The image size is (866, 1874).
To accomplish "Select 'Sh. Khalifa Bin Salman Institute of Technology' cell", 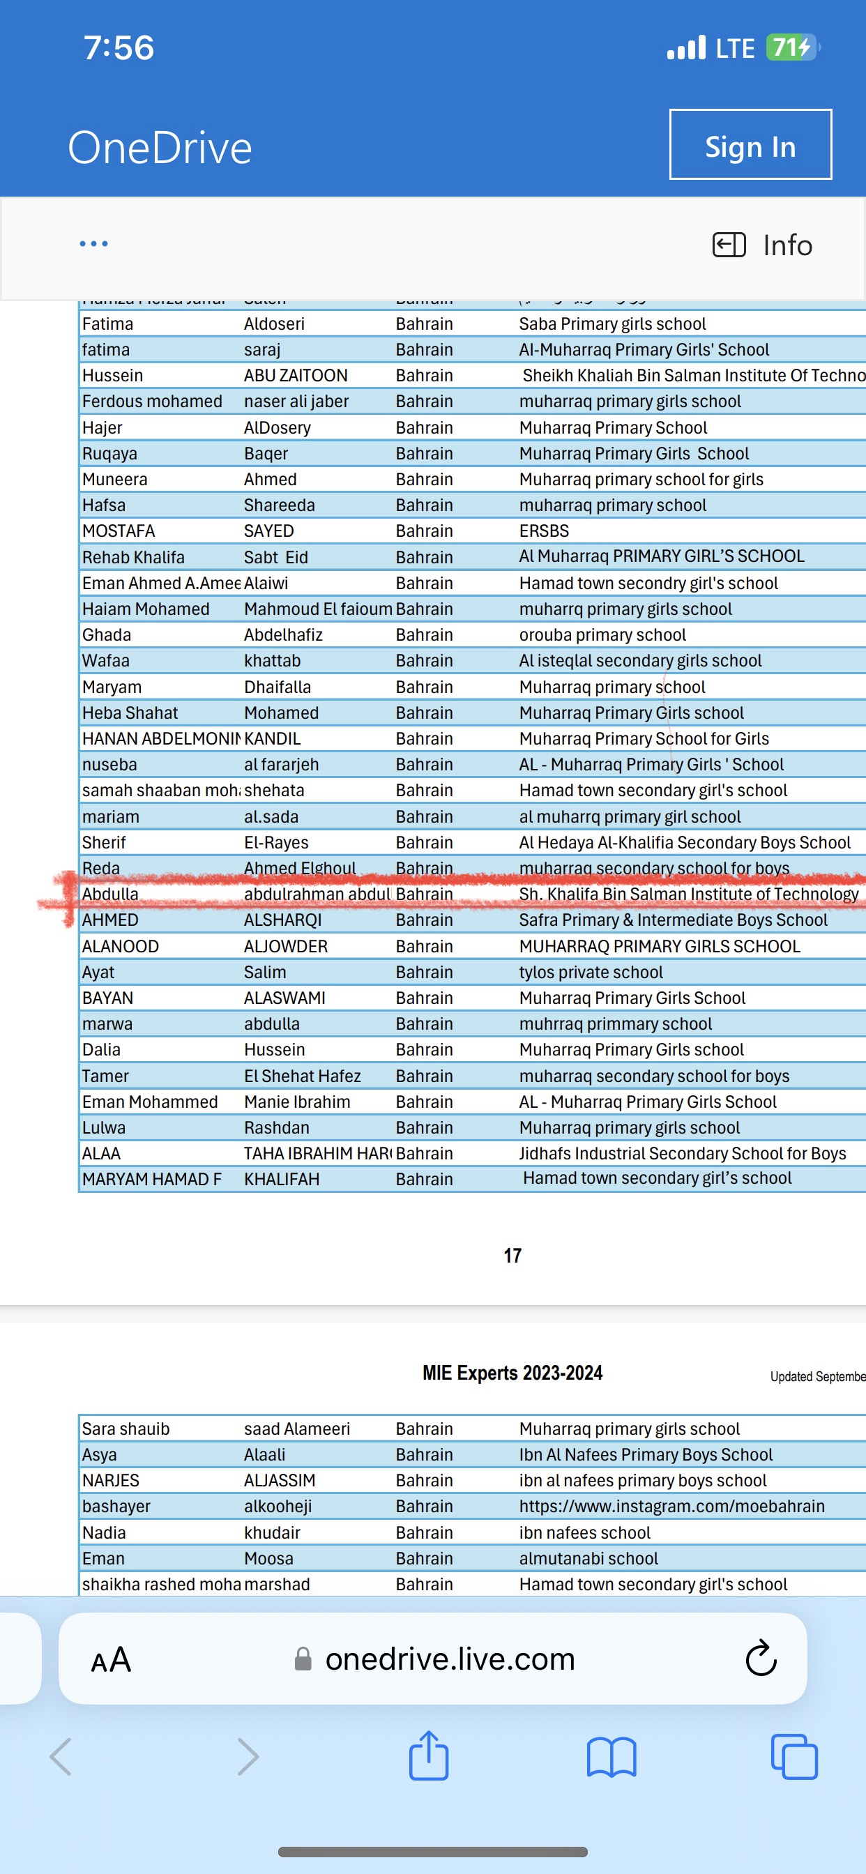I will pyautogui.click(x=688, y=894).
